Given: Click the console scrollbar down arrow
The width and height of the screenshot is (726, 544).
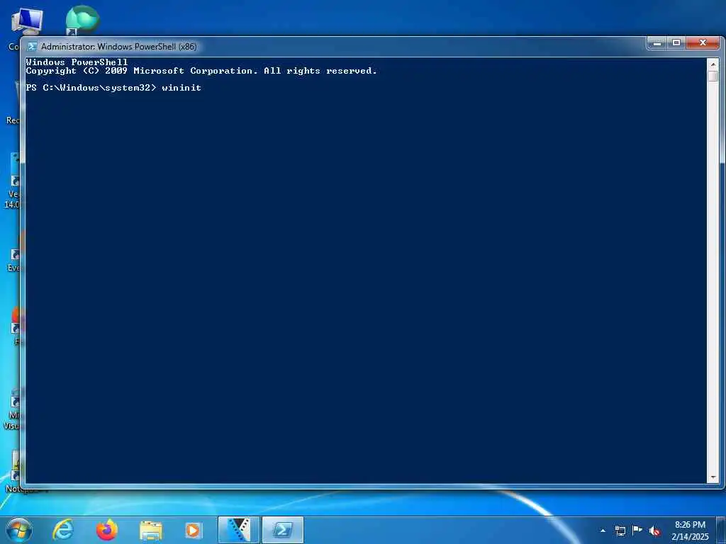Looking at the screenshot, I should pos(713,477).
